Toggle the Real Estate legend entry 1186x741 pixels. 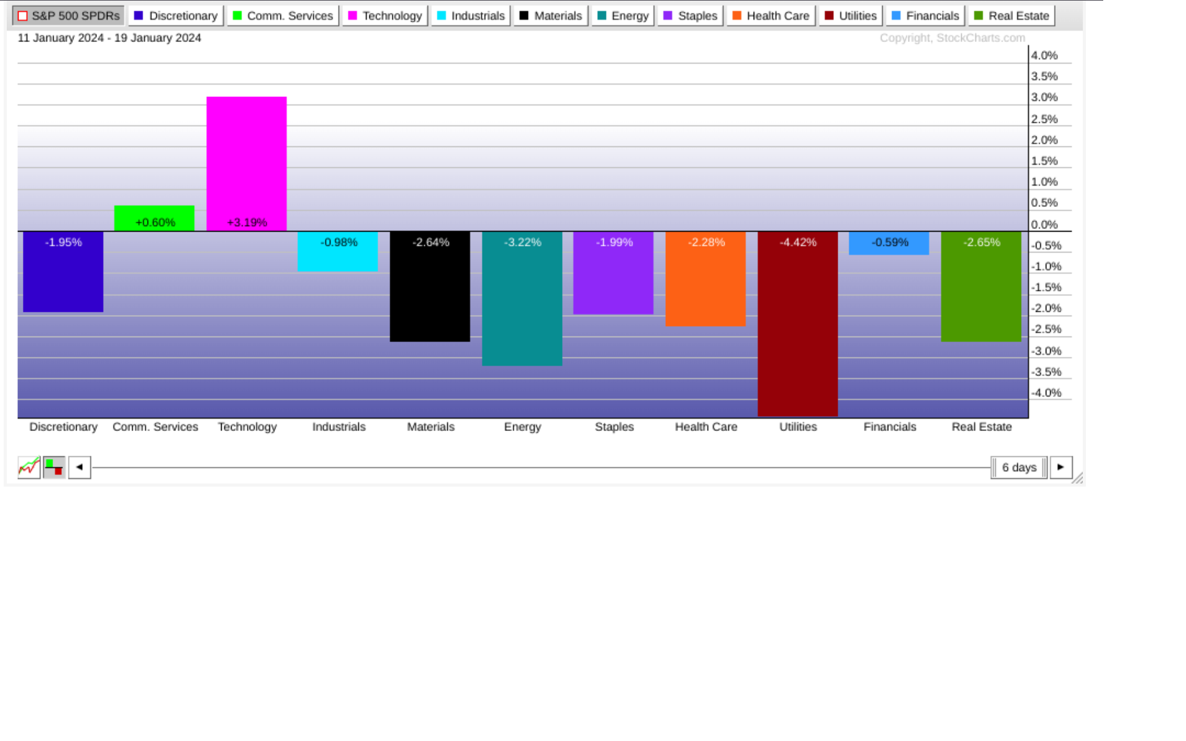(1011, 15)
